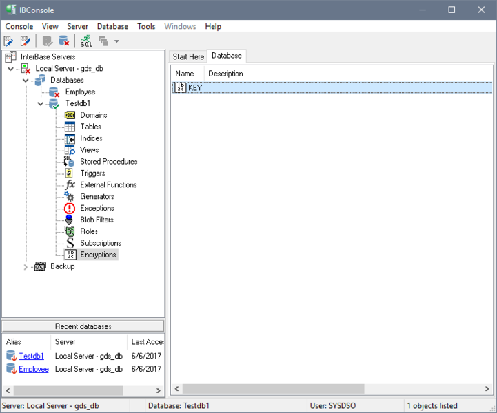Click scroll-left arrow in the Database list pane
497x413 pixels.
[x=177, y=389]
